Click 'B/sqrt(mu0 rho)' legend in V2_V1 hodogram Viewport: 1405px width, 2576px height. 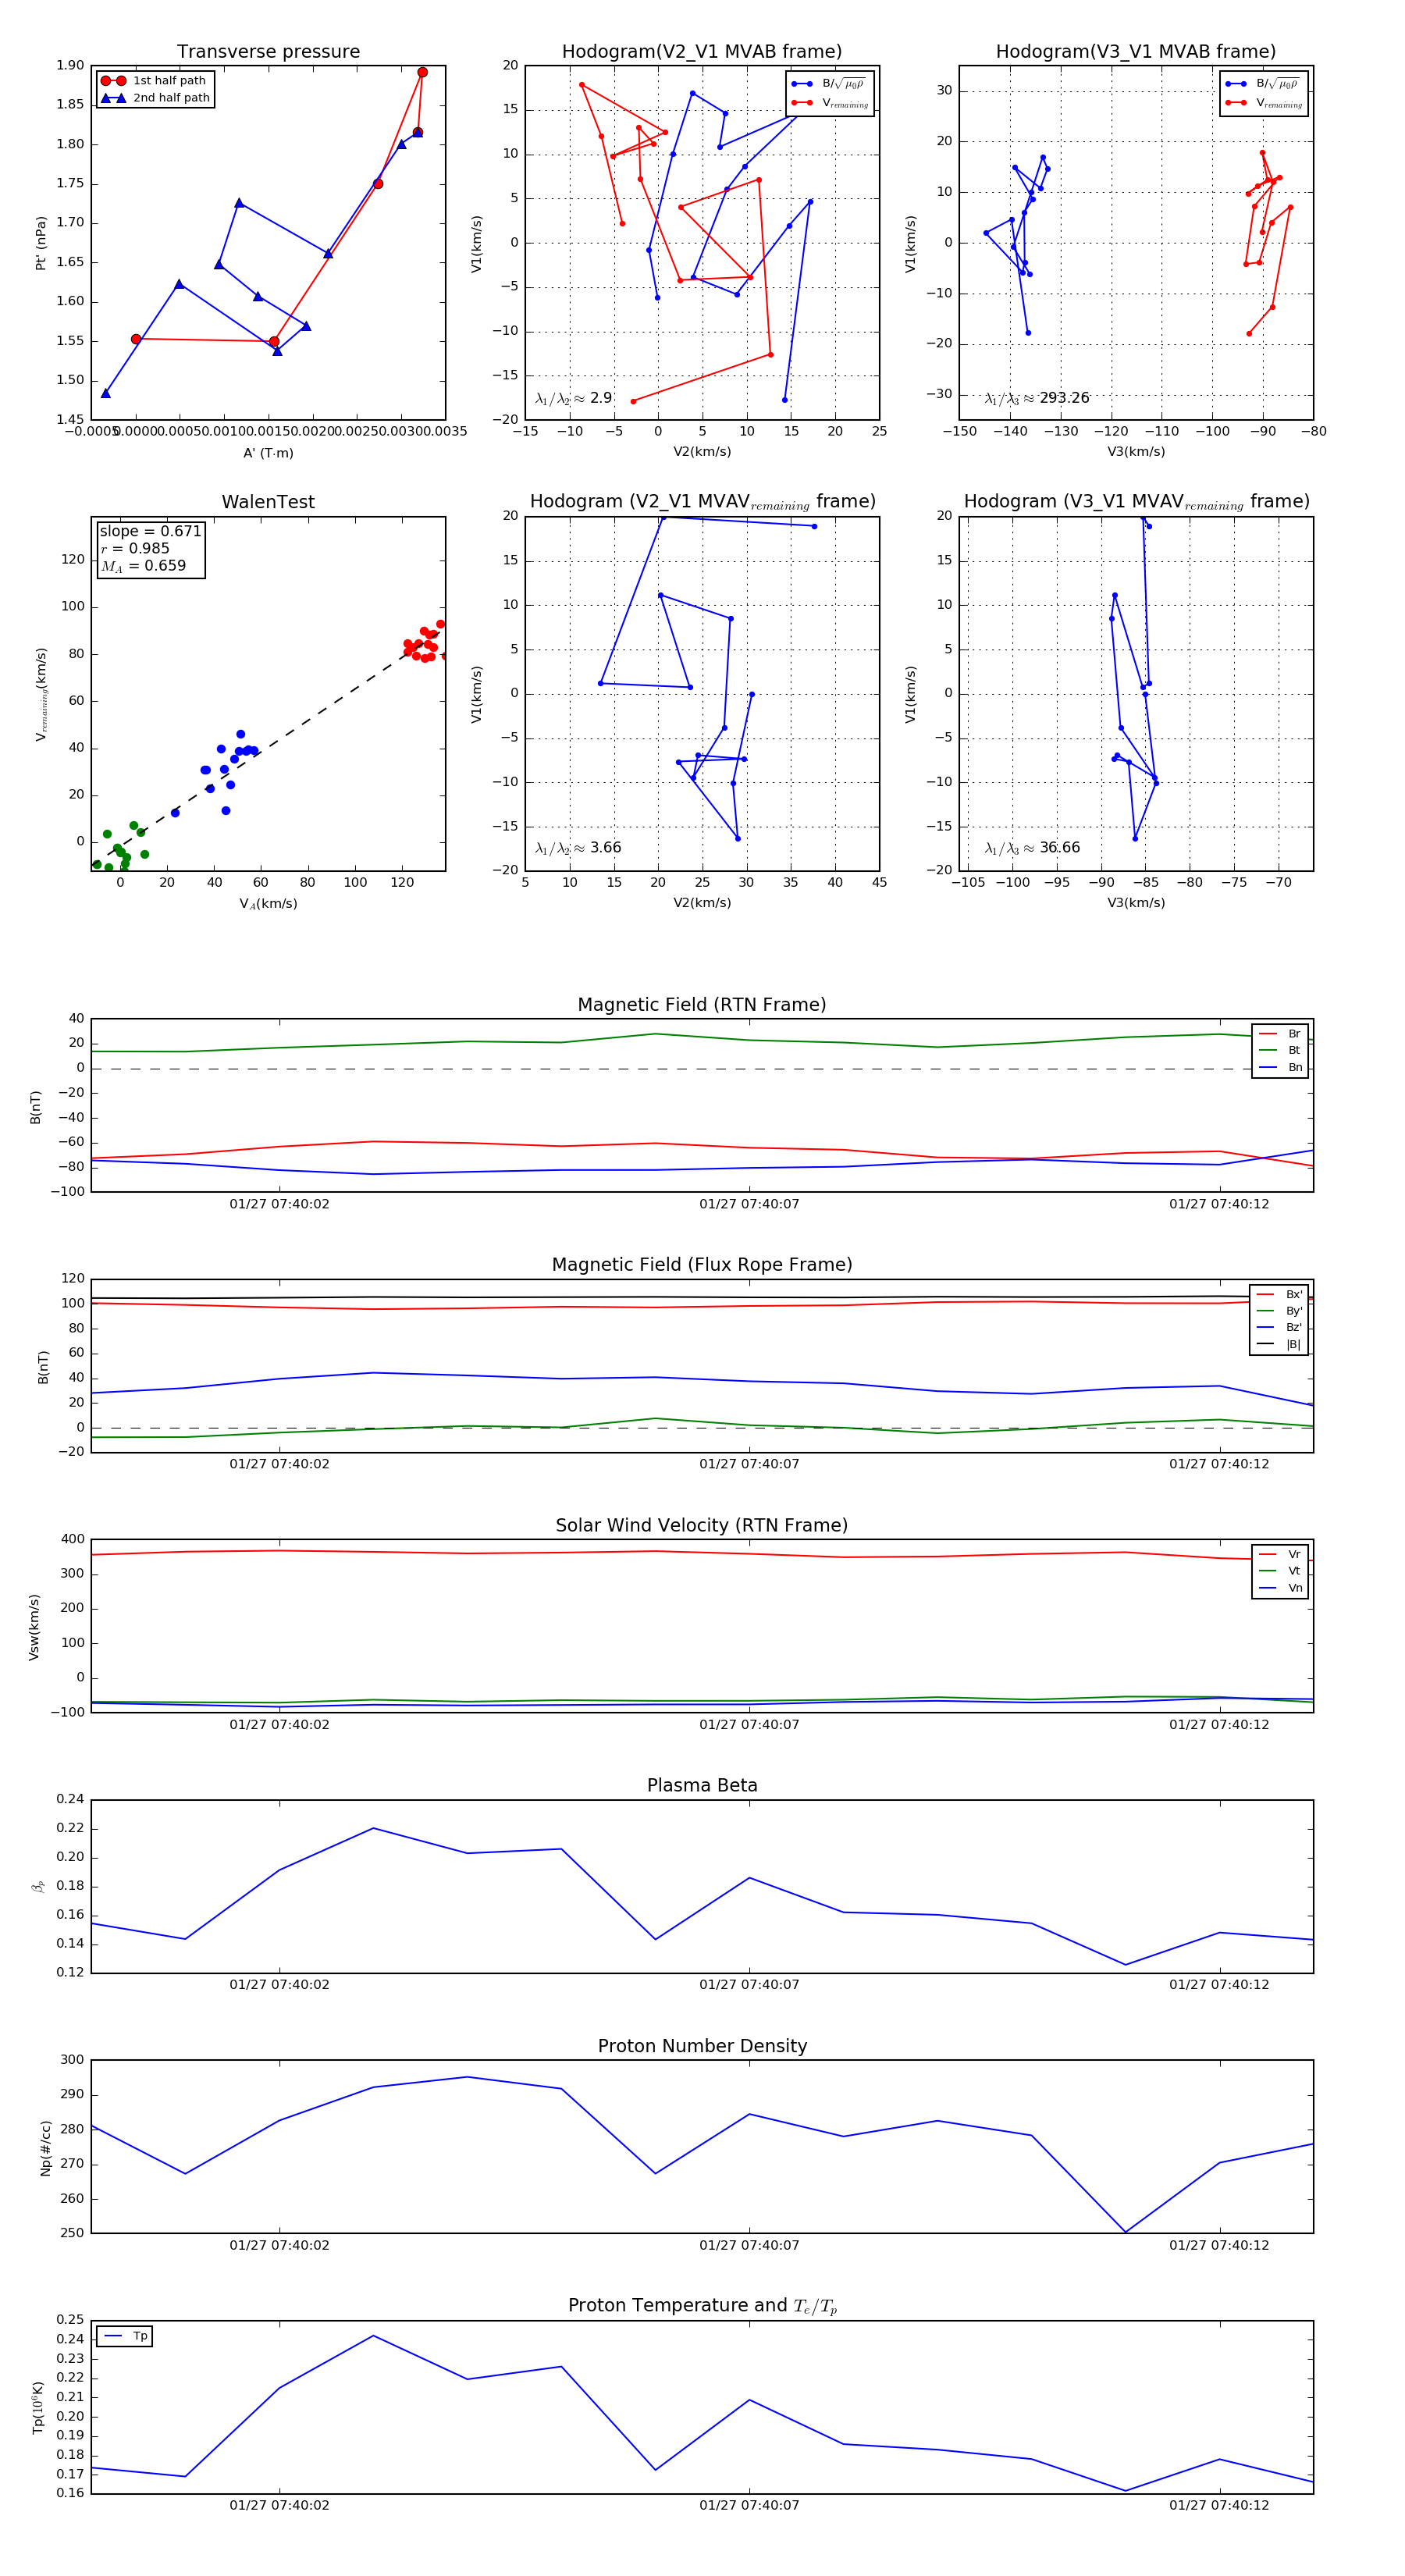click(829, 84)
